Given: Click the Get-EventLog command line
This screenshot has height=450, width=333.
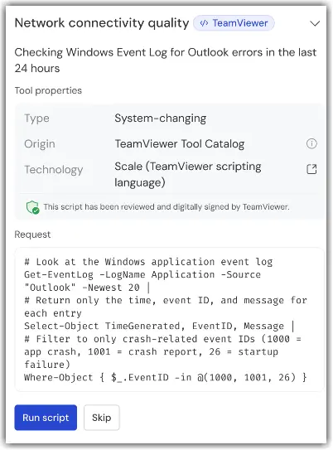Looking at the screenshot, I should click(x=142, y=281).
